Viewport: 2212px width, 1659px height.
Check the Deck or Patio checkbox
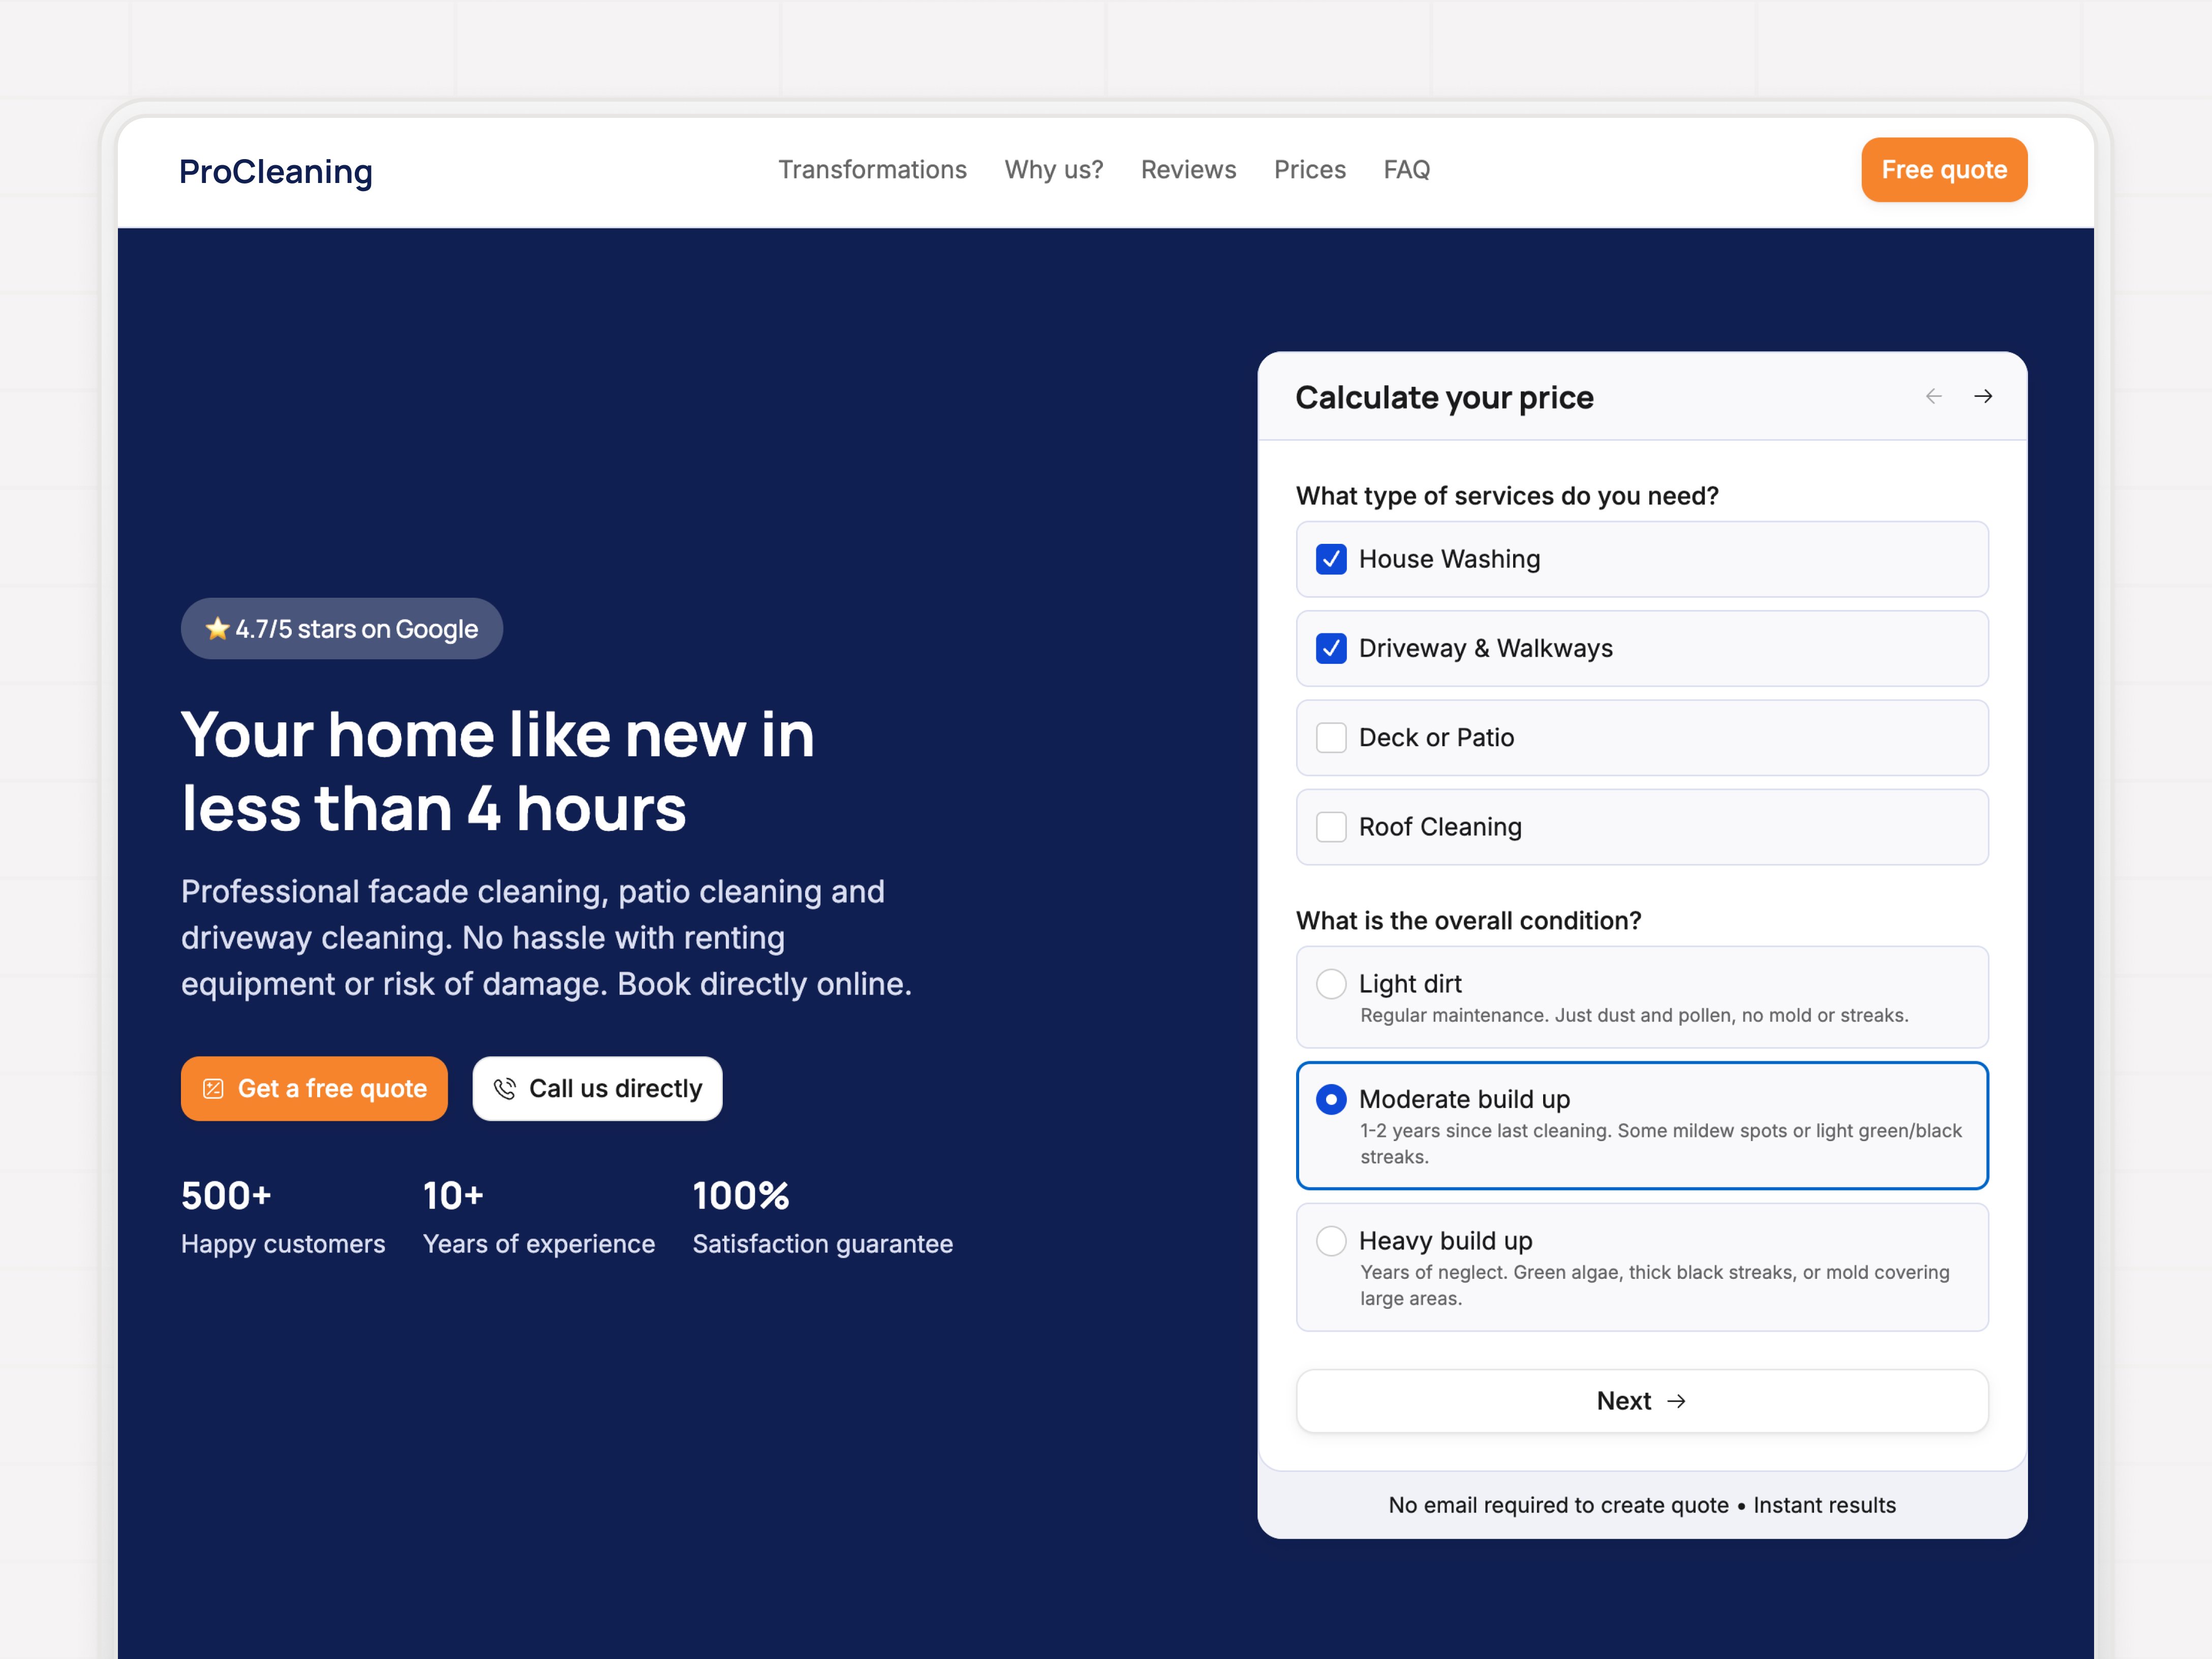tap(1331, 738)
